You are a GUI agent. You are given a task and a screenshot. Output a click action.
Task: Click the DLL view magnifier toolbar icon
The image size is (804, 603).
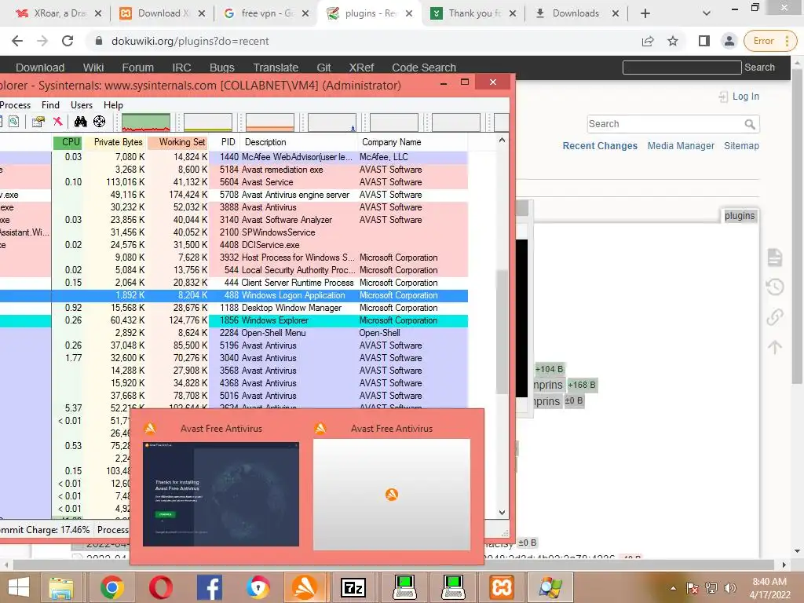(14, 122)
